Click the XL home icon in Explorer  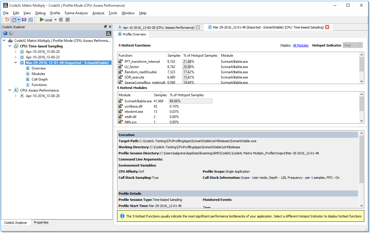(109, 33)
